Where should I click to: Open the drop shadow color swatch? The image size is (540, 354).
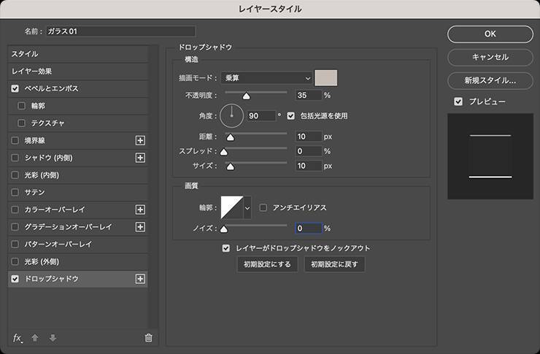(x=325, y=77)
